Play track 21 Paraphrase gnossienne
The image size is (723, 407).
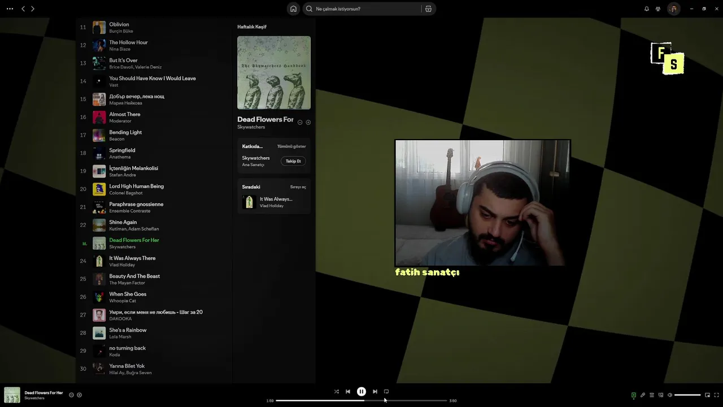click(153, 207)
